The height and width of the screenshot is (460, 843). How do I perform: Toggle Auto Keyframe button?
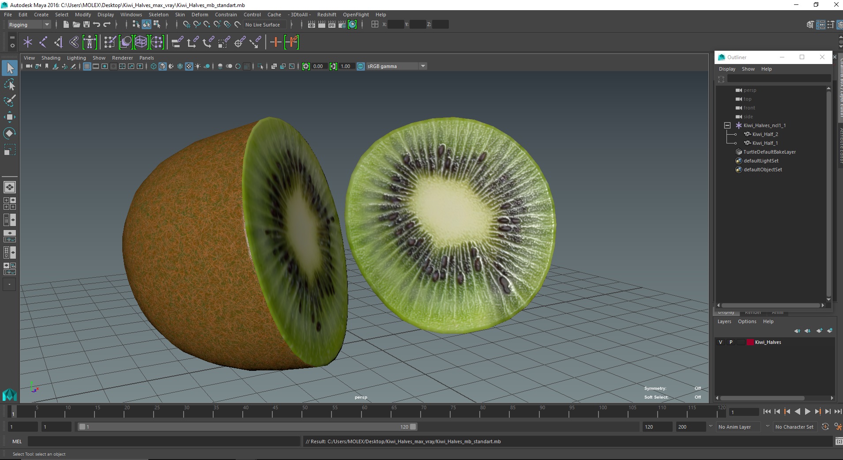pyautogui.click(x=825, y=427)
